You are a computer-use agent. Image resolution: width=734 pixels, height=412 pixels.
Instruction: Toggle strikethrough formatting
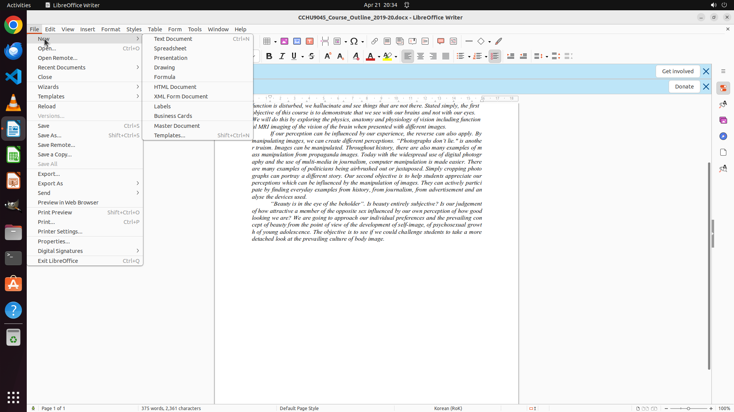(312, 56)
